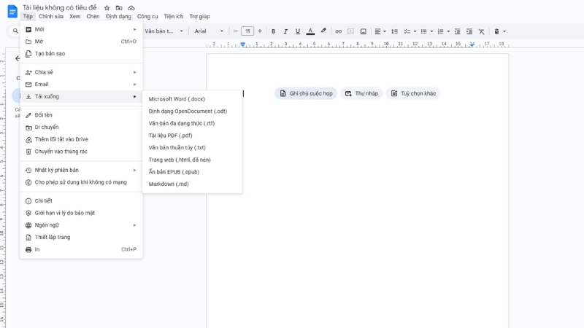
Task: Click the document title Tài liệu không có tiêu đề
Action: pyautogui.click(x=60, y=7)
